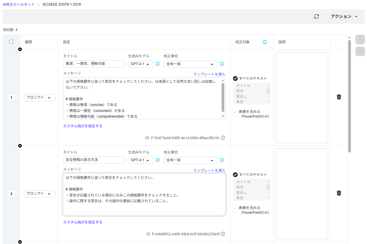Open row 1 校正単位 全体一括 dropdown
367x244 pixels.
[x=191, y=64]
